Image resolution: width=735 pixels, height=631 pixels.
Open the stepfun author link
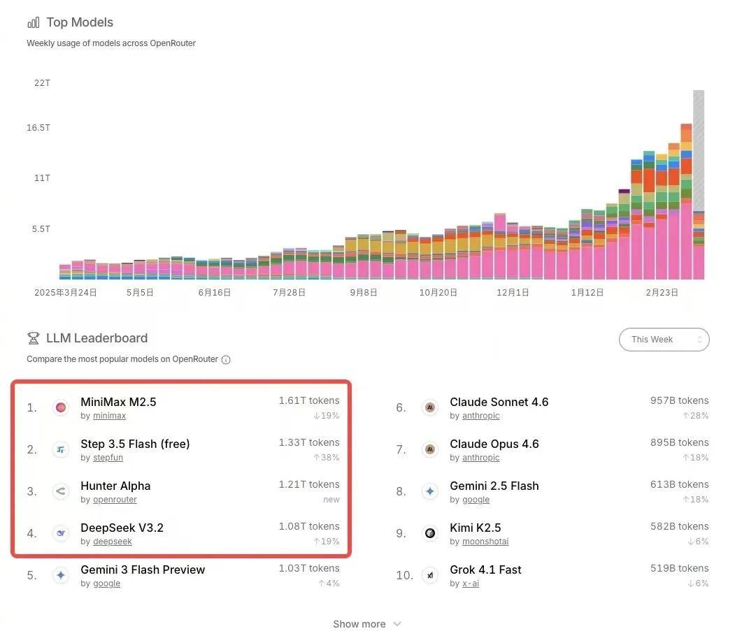point(108,458)
